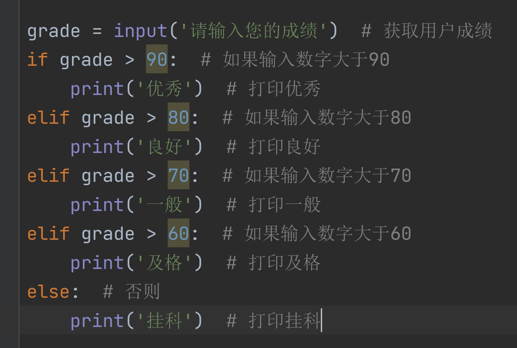The height and width of the screenshot is (348, 517).
Task: Click the highlighted number 60 in the elif condition
Action: point(178,233)
